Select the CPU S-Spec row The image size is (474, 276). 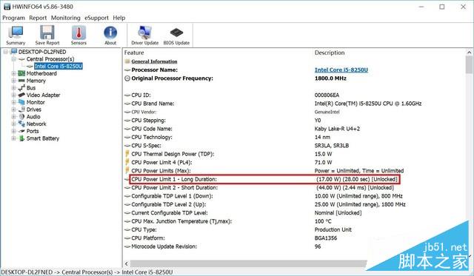pos(295,146)
